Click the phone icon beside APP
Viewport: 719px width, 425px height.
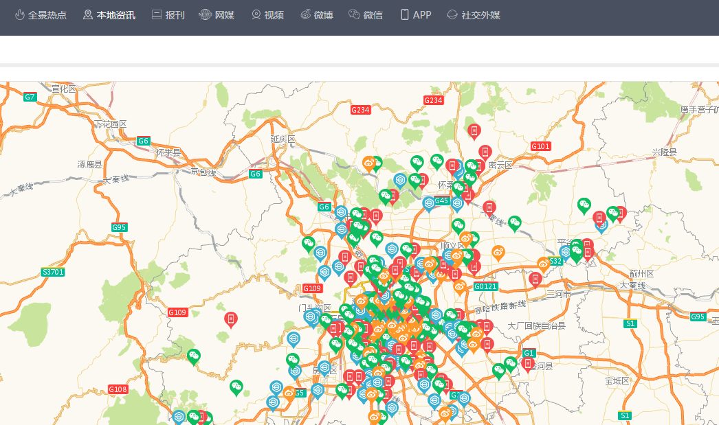(x=404, y=14)
